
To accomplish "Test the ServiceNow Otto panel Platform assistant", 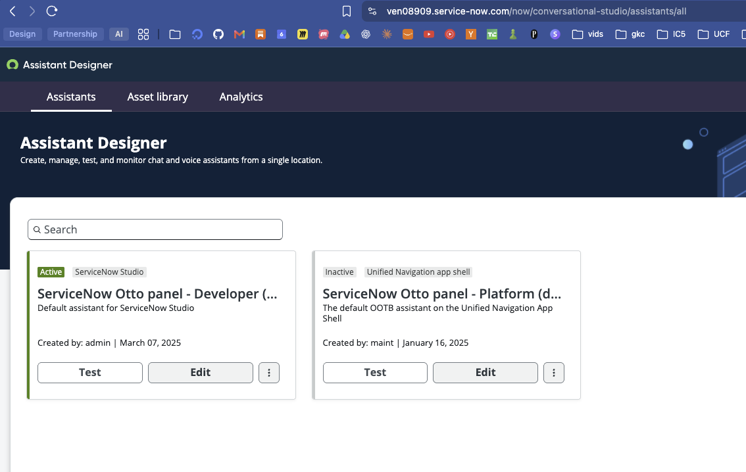I will 375,373.
